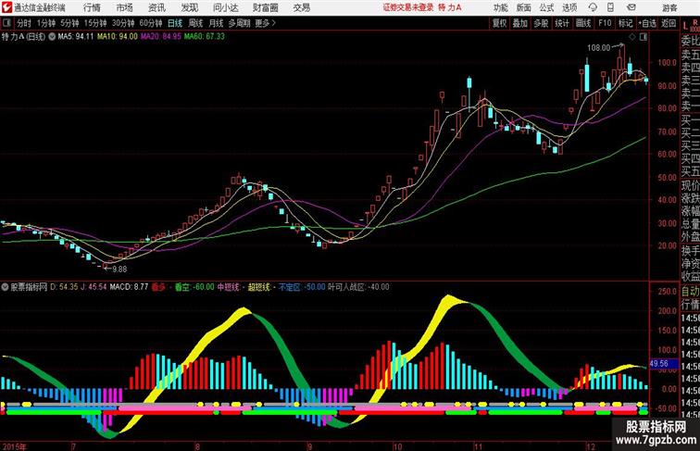Click the 证券交易未登录 login status link
Viewport: 700px width, 451px height.
tap(408, 7)
